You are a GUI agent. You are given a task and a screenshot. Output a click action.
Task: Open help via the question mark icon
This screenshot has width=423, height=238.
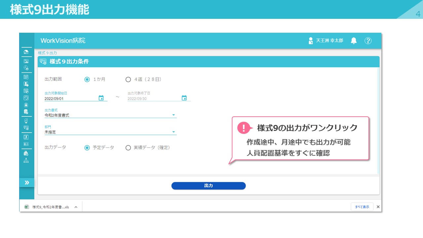pyautogui.click(x=368, y=41)
